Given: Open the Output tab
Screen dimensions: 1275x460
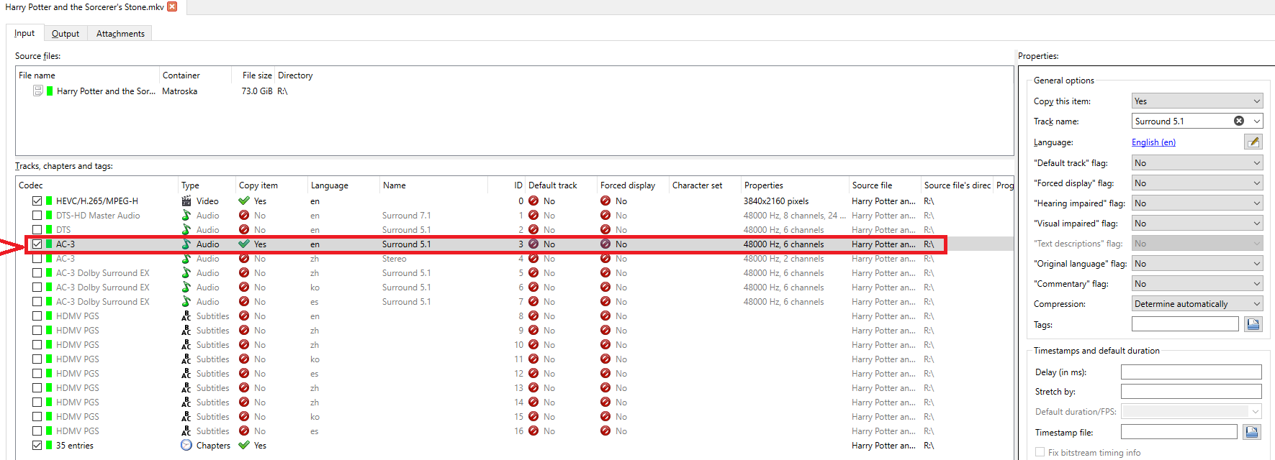Looking at the screenshot, I should click(66, 34).
